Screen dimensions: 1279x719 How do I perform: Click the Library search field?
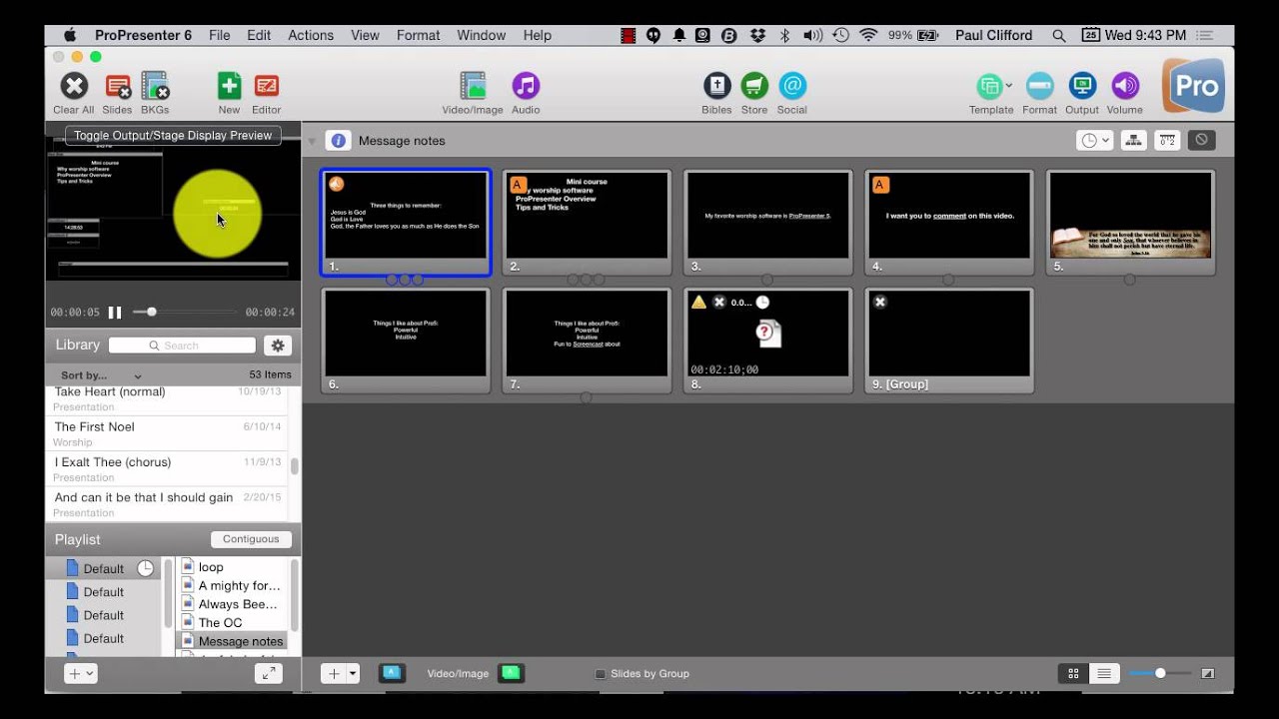click(x=183, y=346)
